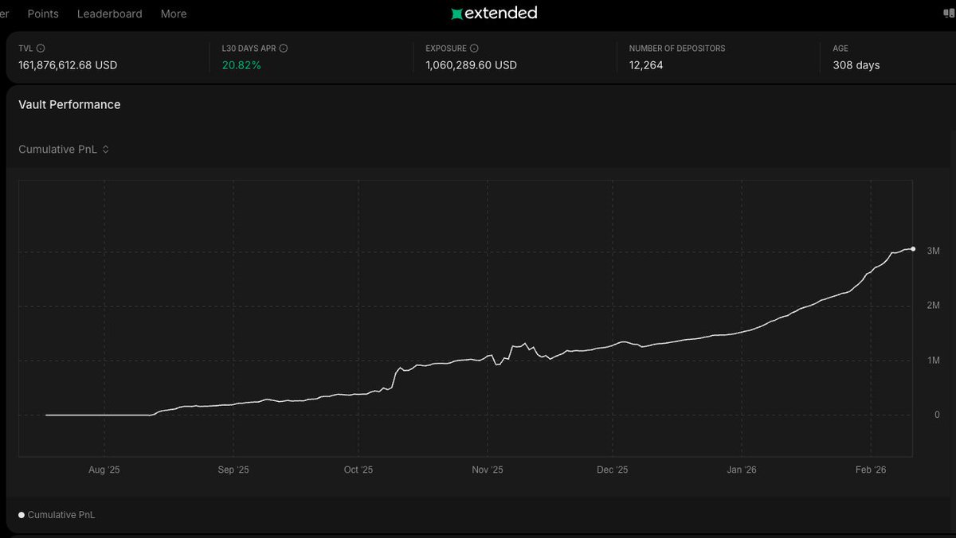
Task: Open the Leaderboard page
Action: [x=110, y=14]
